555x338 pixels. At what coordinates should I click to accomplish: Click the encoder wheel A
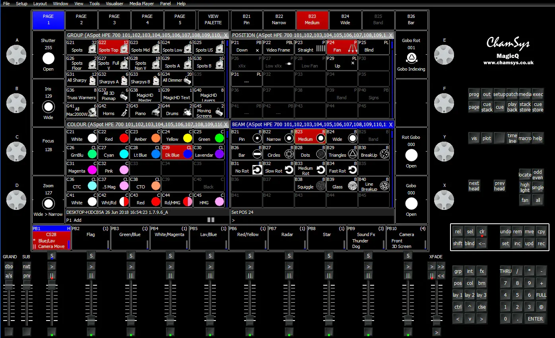pyautogui.click(x=17, y=54)
